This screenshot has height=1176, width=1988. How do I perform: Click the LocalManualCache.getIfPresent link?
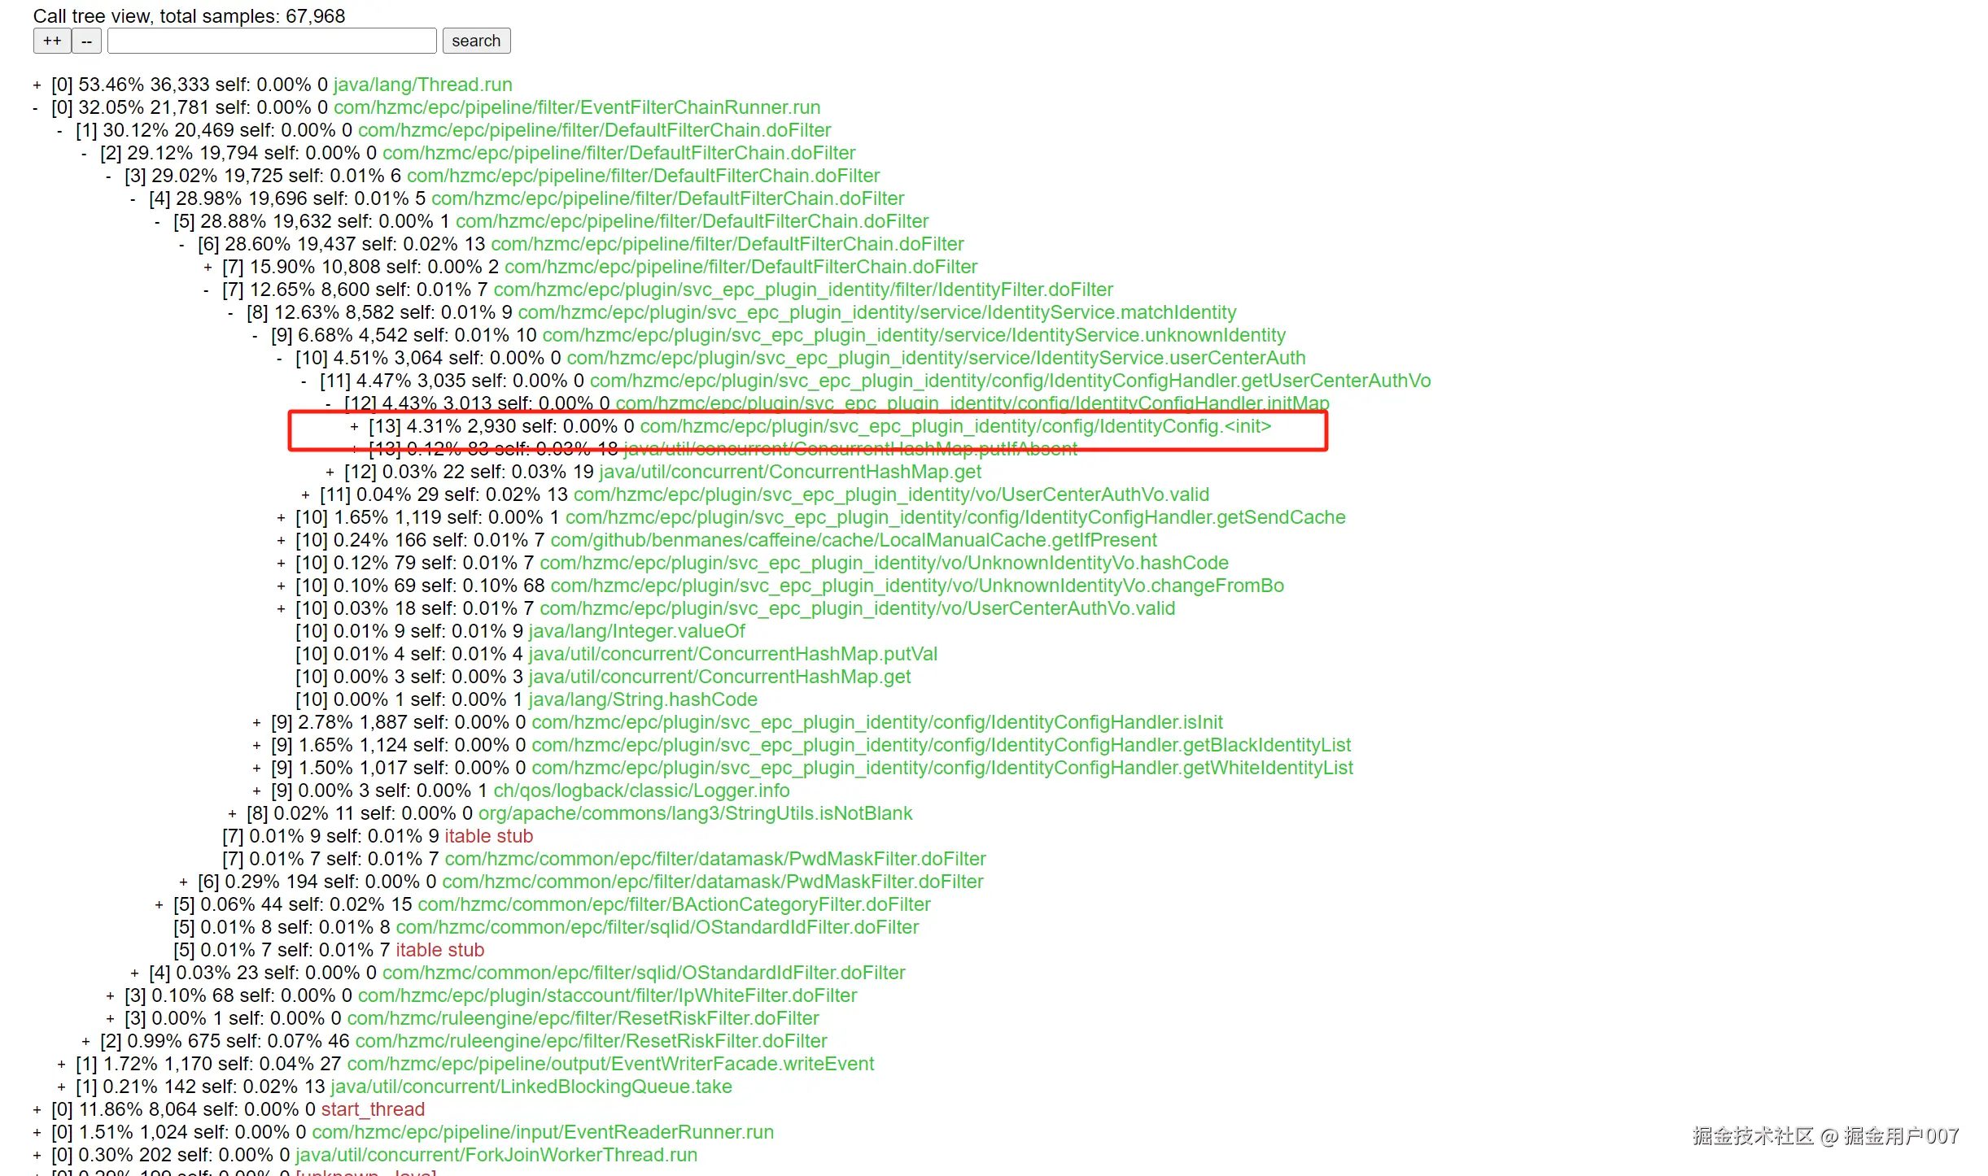point(853,540)
